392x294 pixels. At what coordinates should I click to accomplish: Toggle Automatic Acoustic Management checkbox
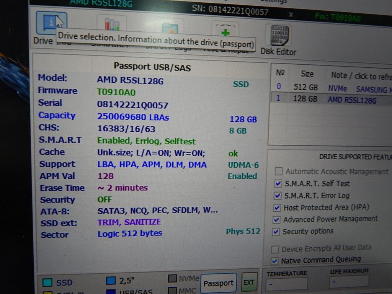(278, 171)
